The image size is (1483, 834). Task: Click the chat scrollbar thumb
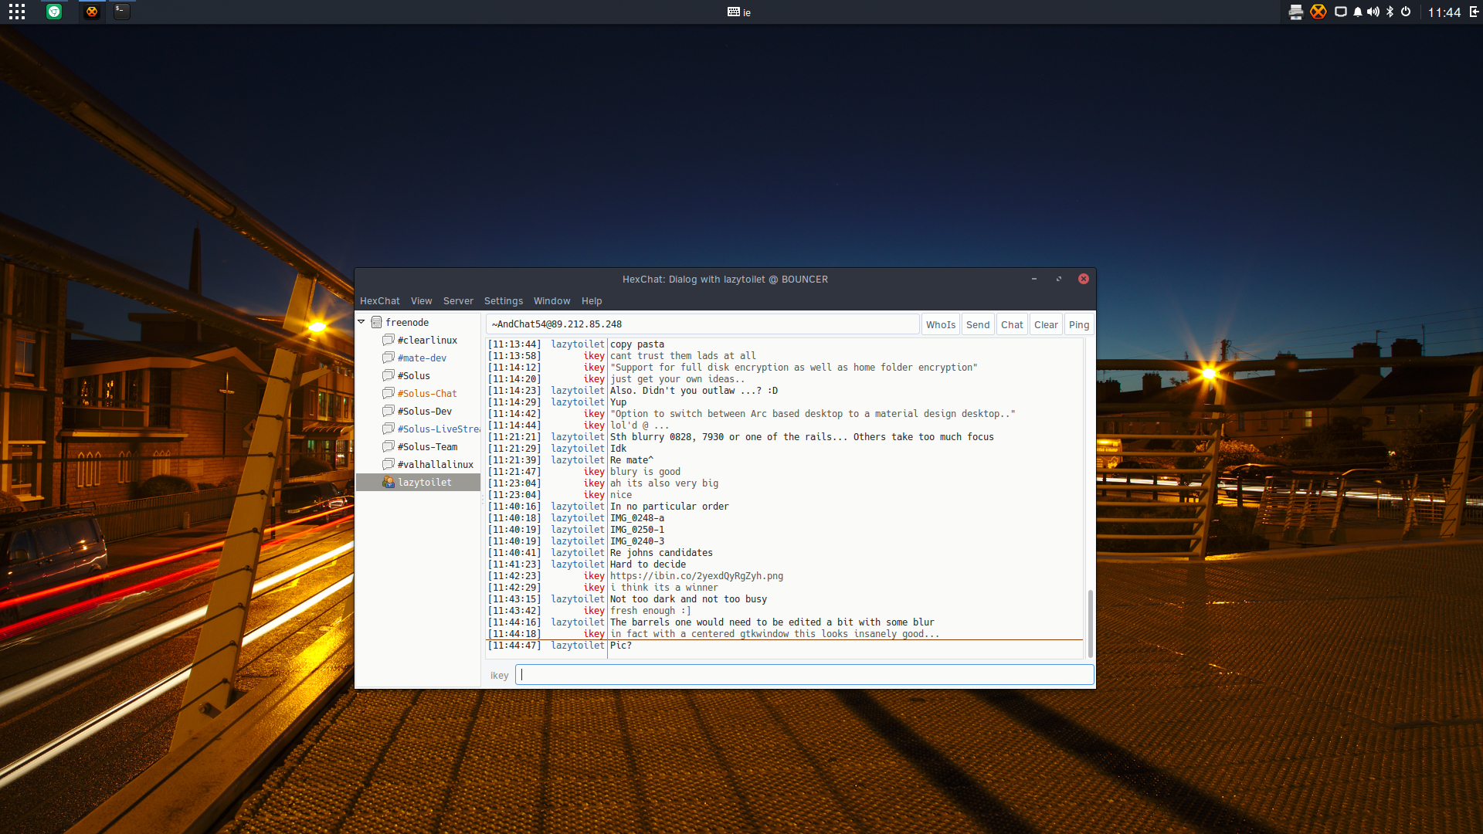click(1090, 624)
